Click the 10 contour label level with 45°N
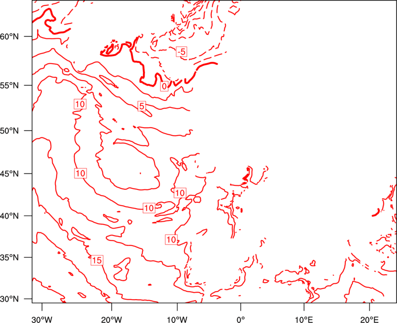This screenshot has height=323, width=397. [80, 173]
